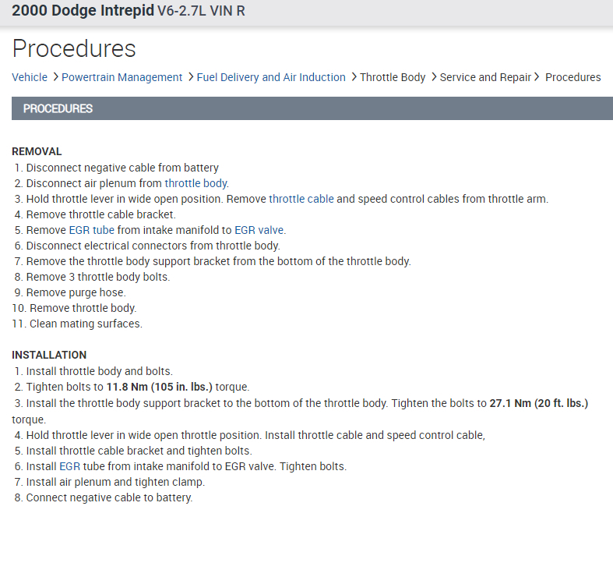Click chevron following Fuel Delivery and Air Induction
Screen dimensions: 613x584
[x=354, y=77]
